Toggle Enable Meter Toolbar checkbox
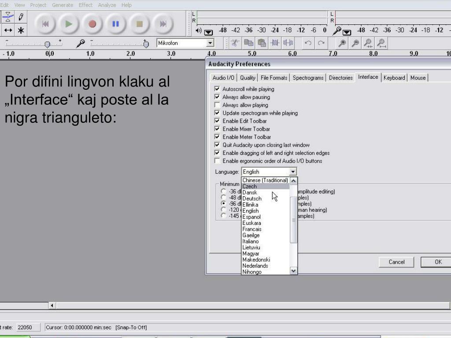Viewport: 451px width, 338px height. [217, 137]
